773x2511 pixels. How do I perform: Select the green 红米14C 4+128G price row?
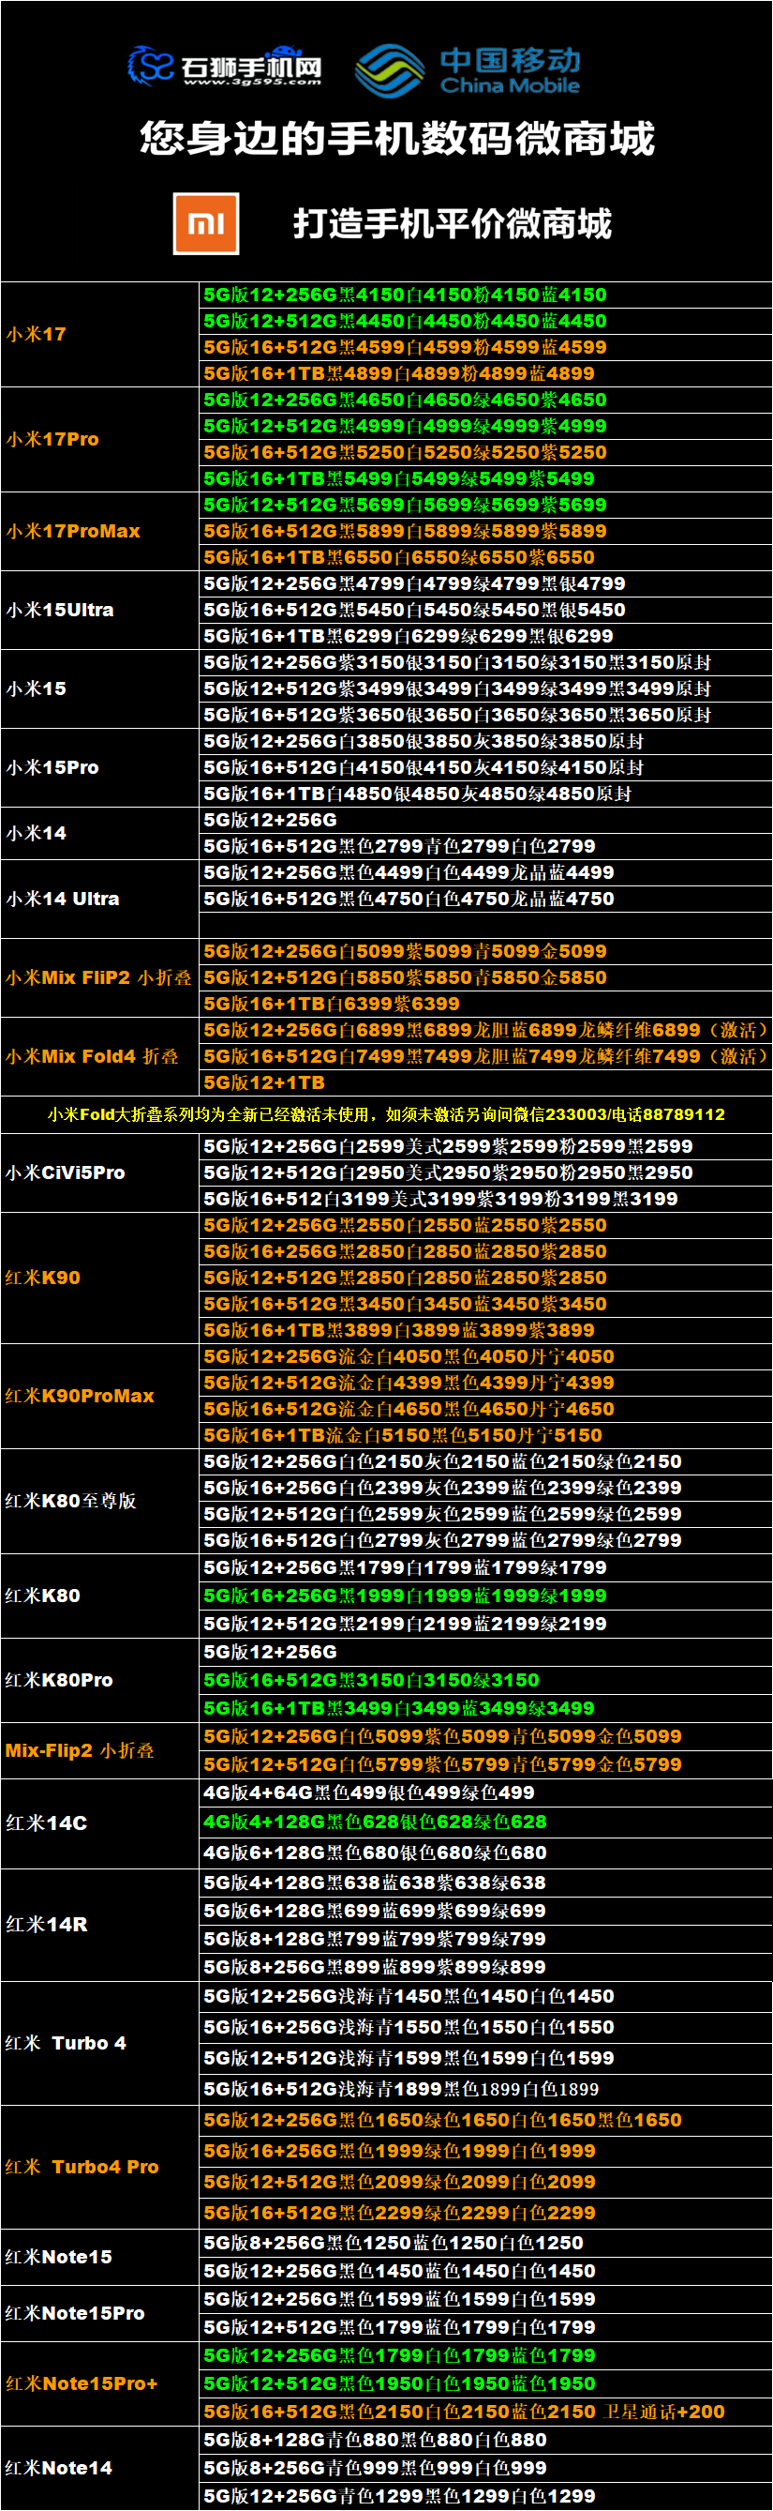click(375, 1822)
